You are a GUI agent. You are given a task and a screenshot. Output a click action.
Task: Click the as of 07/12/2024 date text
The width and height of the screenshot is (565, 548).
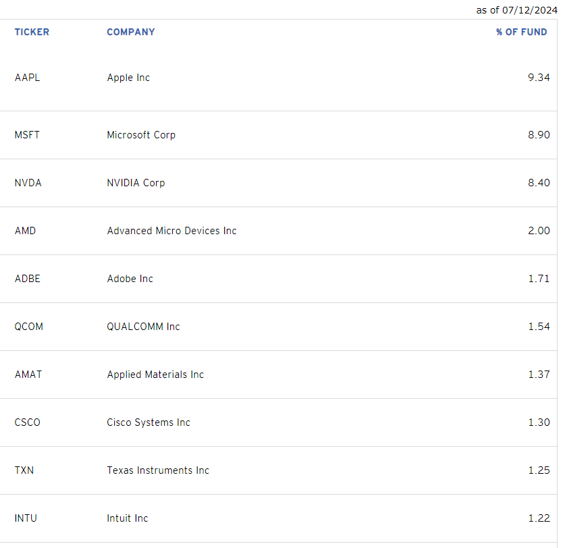[x=516, y=10]
